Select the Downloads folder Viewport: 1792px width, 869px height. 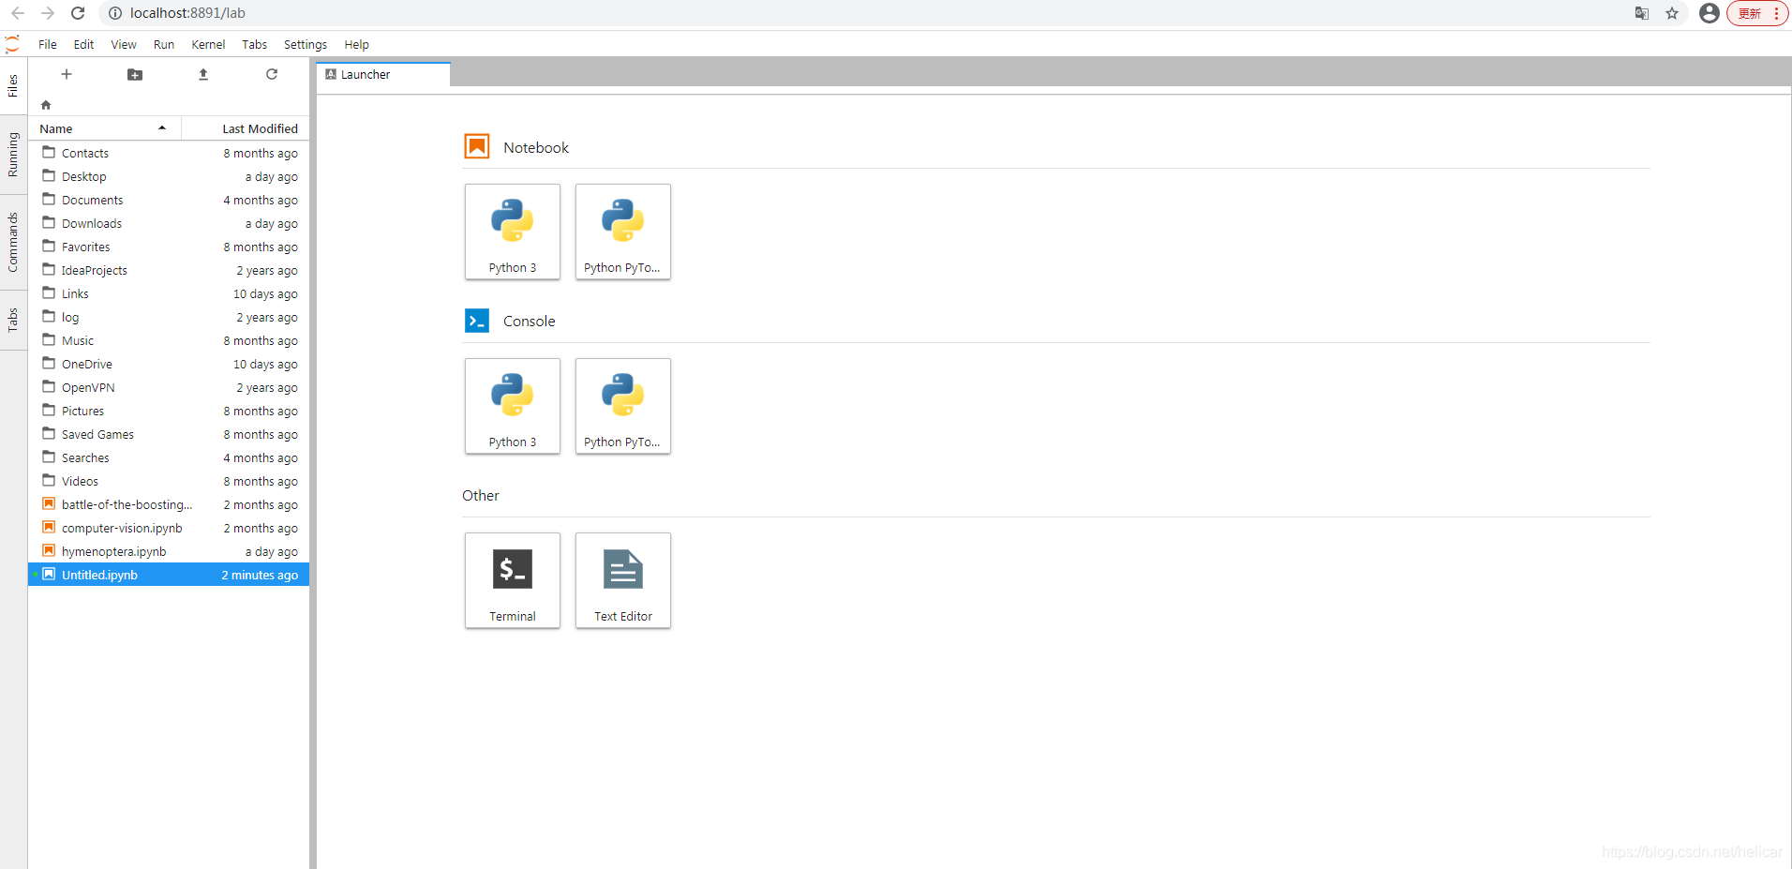click(169, 223)
